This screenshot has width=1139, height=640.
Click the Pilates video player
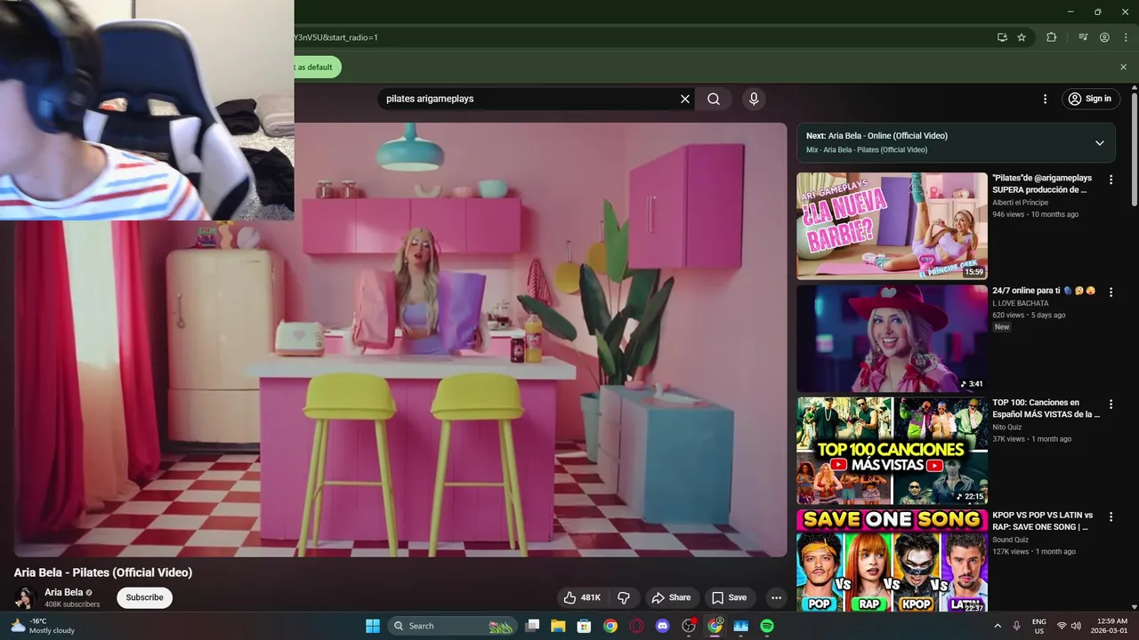click(400, 340)
